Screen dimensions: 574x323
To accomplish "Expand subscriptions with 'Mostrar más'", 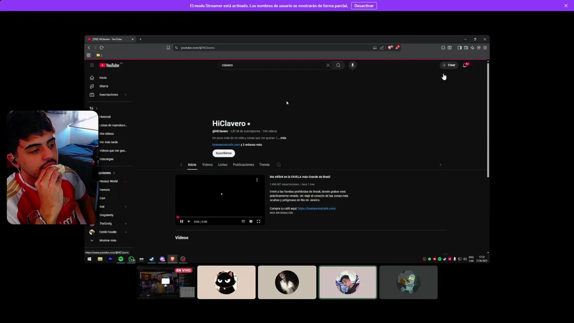I will (x=108, y=240).
